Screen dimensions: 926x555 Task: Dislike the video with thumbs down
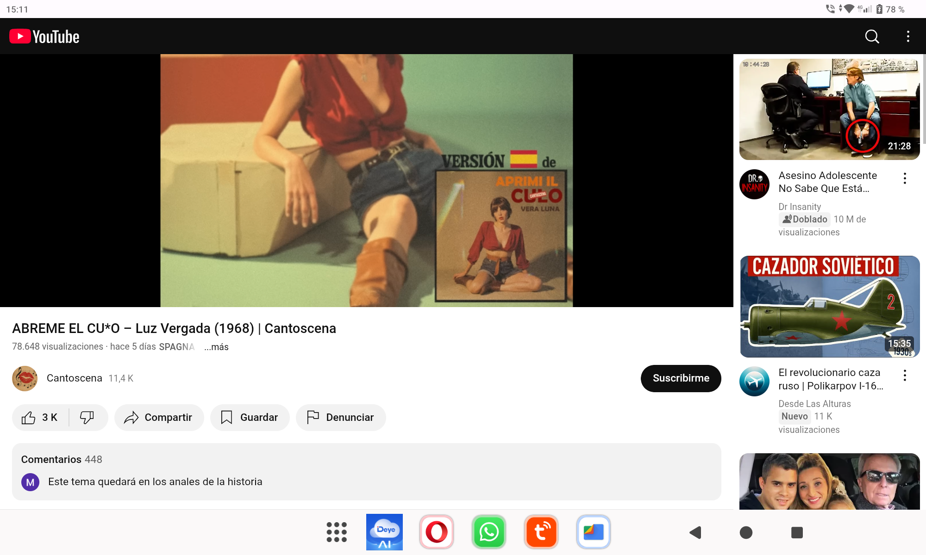[87, 418]
